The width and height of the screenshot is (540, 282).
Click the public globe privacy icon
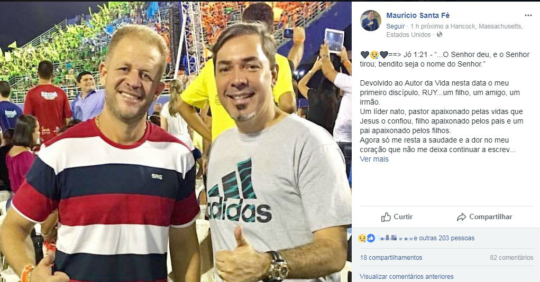pyautogui.click(x=440, y=35)
